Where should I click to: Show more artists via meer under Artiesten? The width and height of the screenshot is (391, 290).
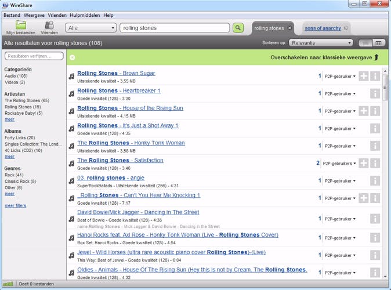9,119
